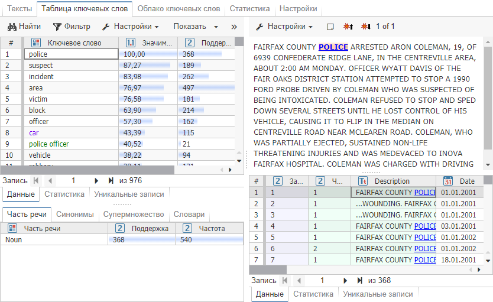Open the Фильтр funnel filter

(x=72, y=27)
